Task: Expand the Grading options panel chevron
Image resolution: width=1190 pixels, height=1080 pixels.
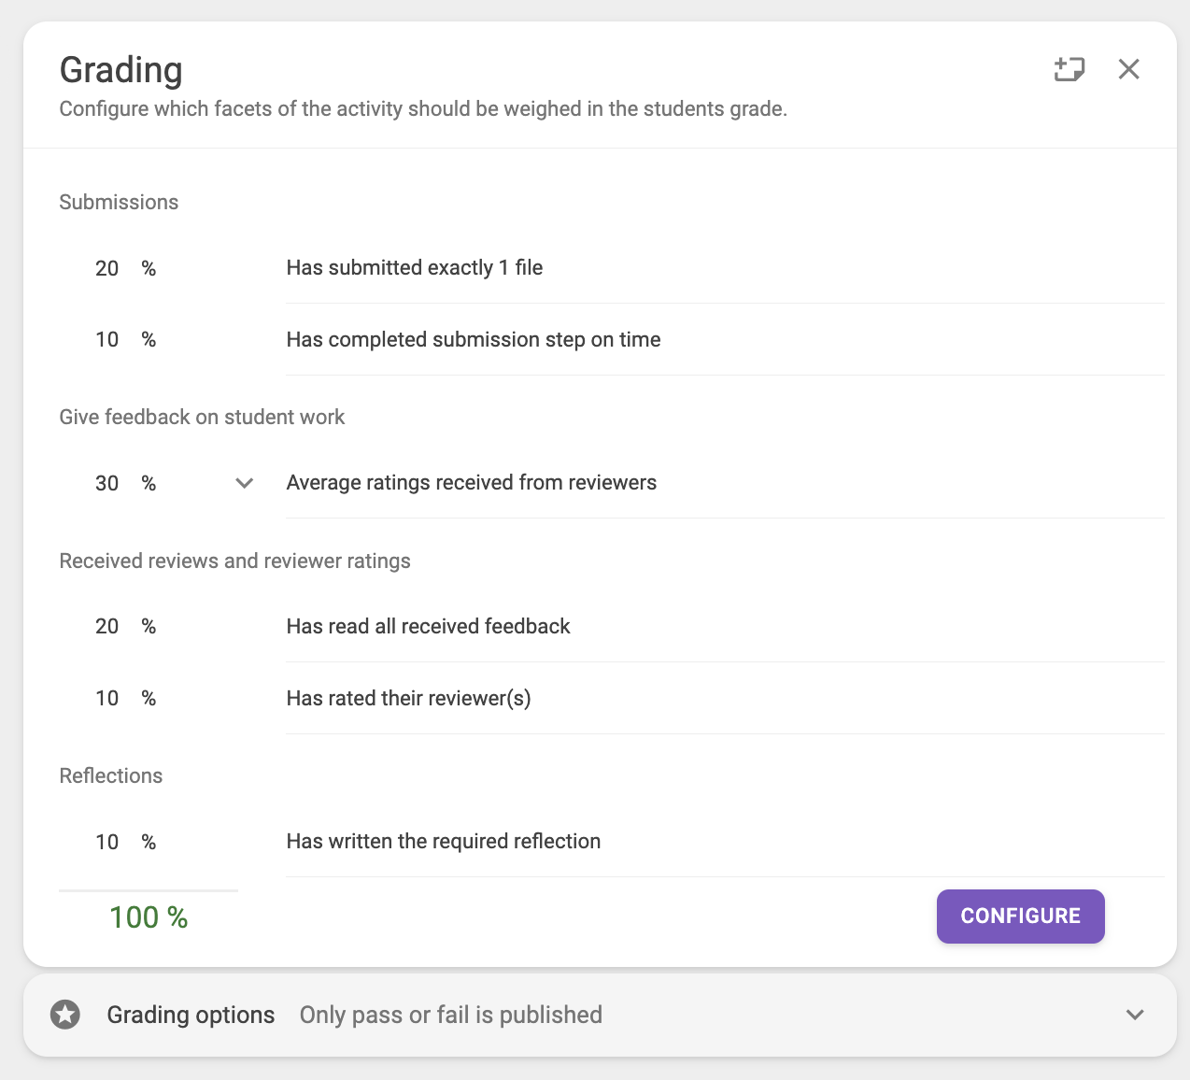Action: pyautogui.click(x=1135, y=1015)
